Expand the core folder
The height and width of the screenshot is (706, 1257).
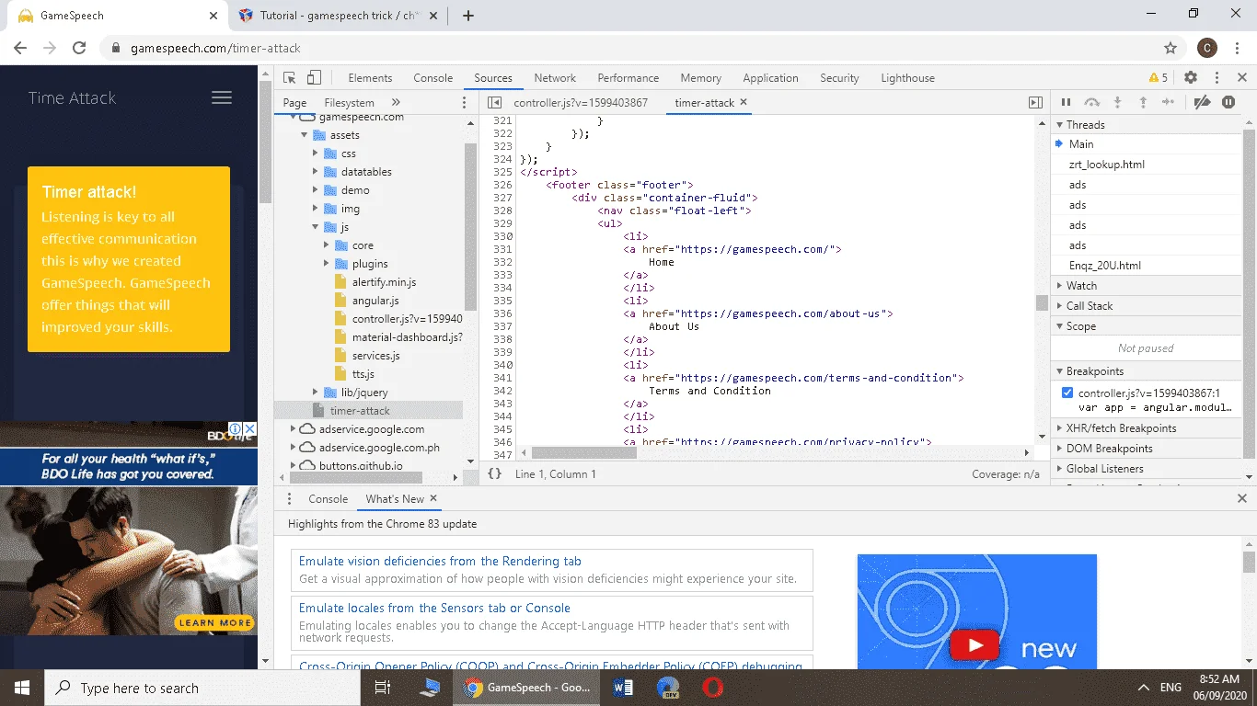pos(327,245)
